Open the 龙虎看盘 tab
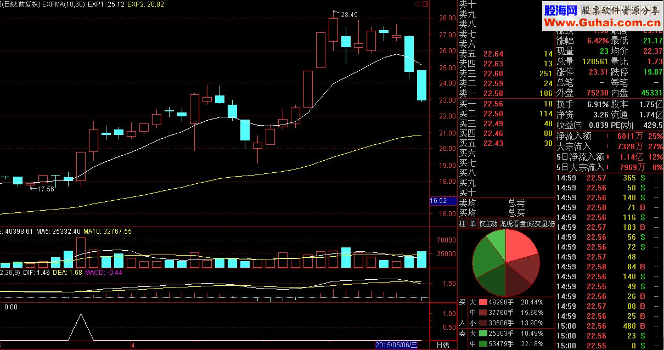The width and height of the screenshot is (664, 350). (526, 224)
